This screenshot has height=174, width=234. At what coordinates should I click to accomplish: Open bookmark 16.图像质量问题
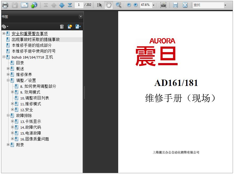coord(35,139)
